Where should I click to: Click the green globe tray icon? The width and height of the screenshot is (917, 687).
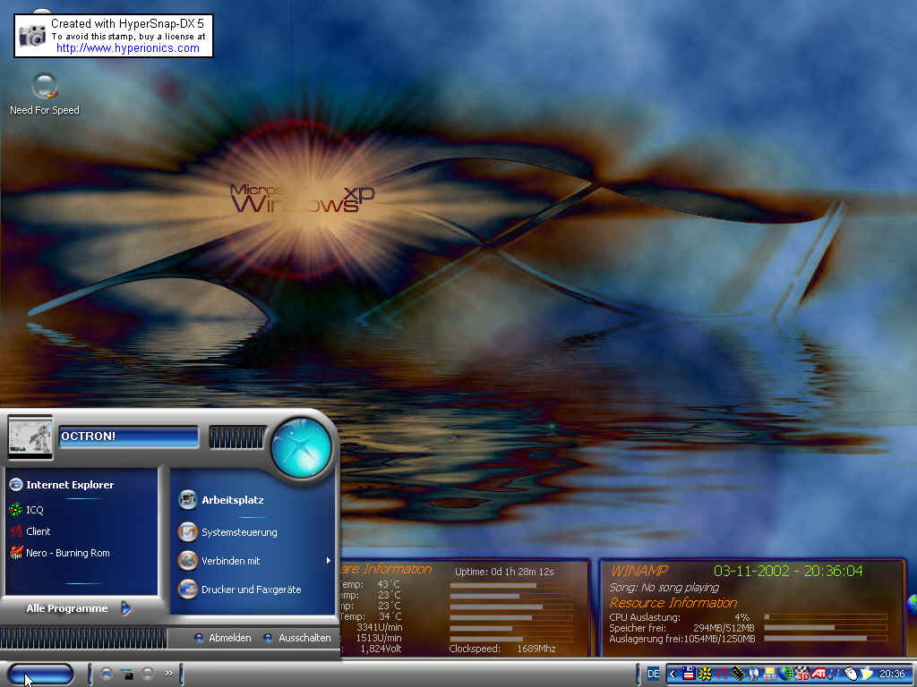point(786,674)
